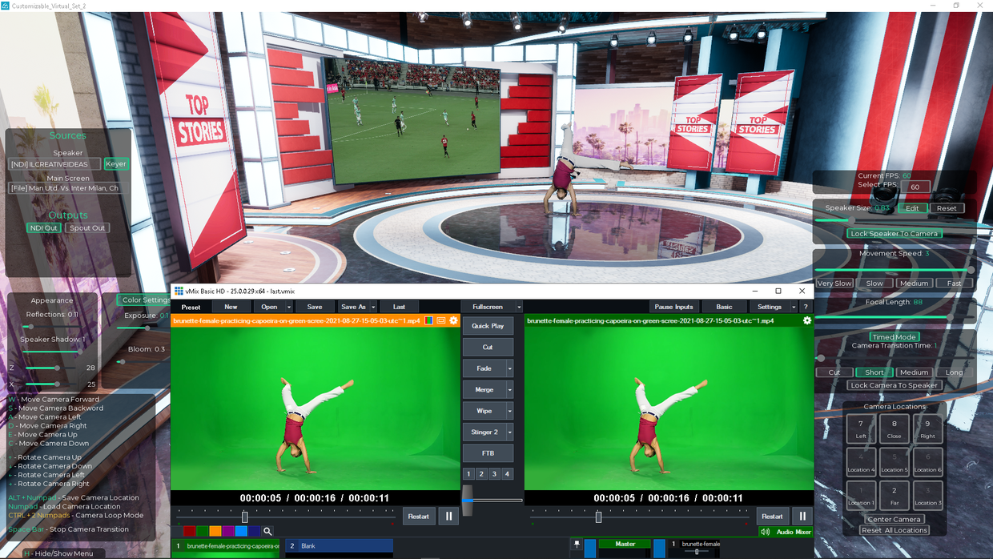Open the Color Settings tab
The image size is (993, 559).
pyautogui.click(x=145, y=300)
